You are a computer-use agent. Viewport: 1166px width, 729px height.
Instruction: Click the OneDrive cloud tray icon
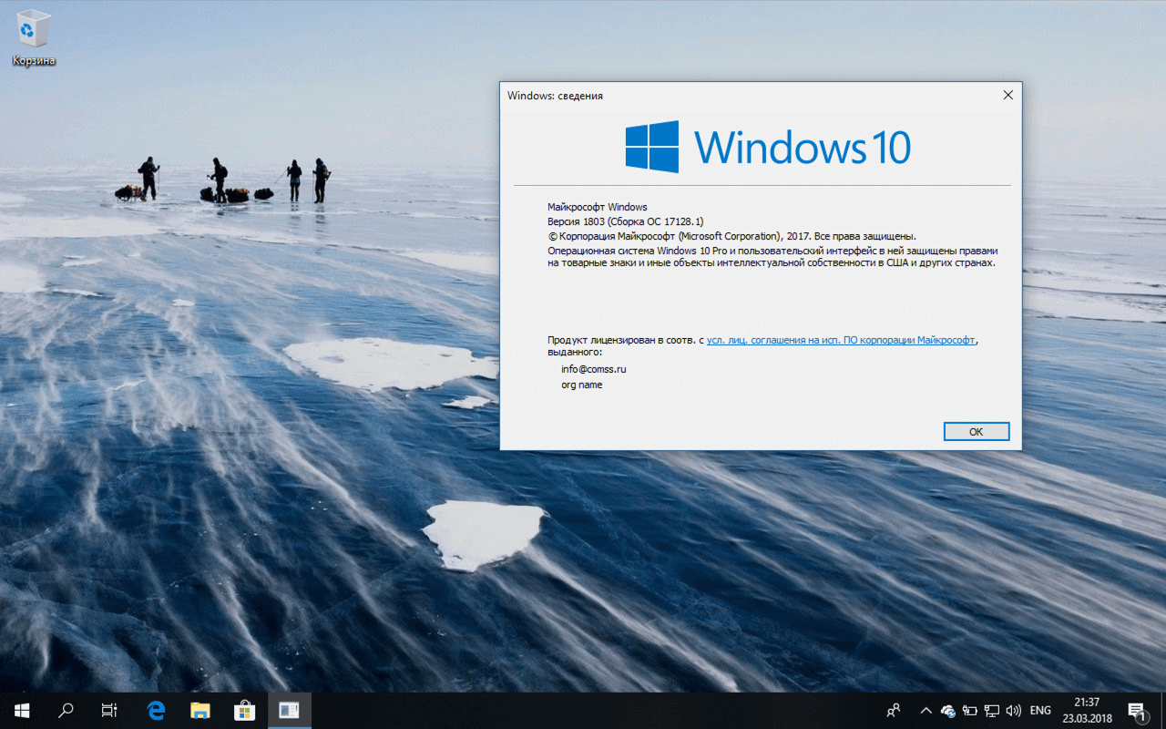(948, 711)
